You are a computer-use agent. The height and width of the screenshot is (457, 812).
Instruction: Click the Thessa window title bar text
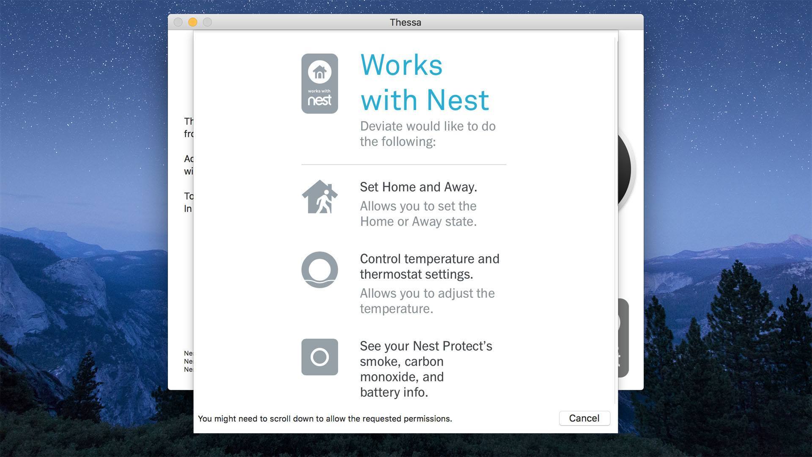coord(405,22)
